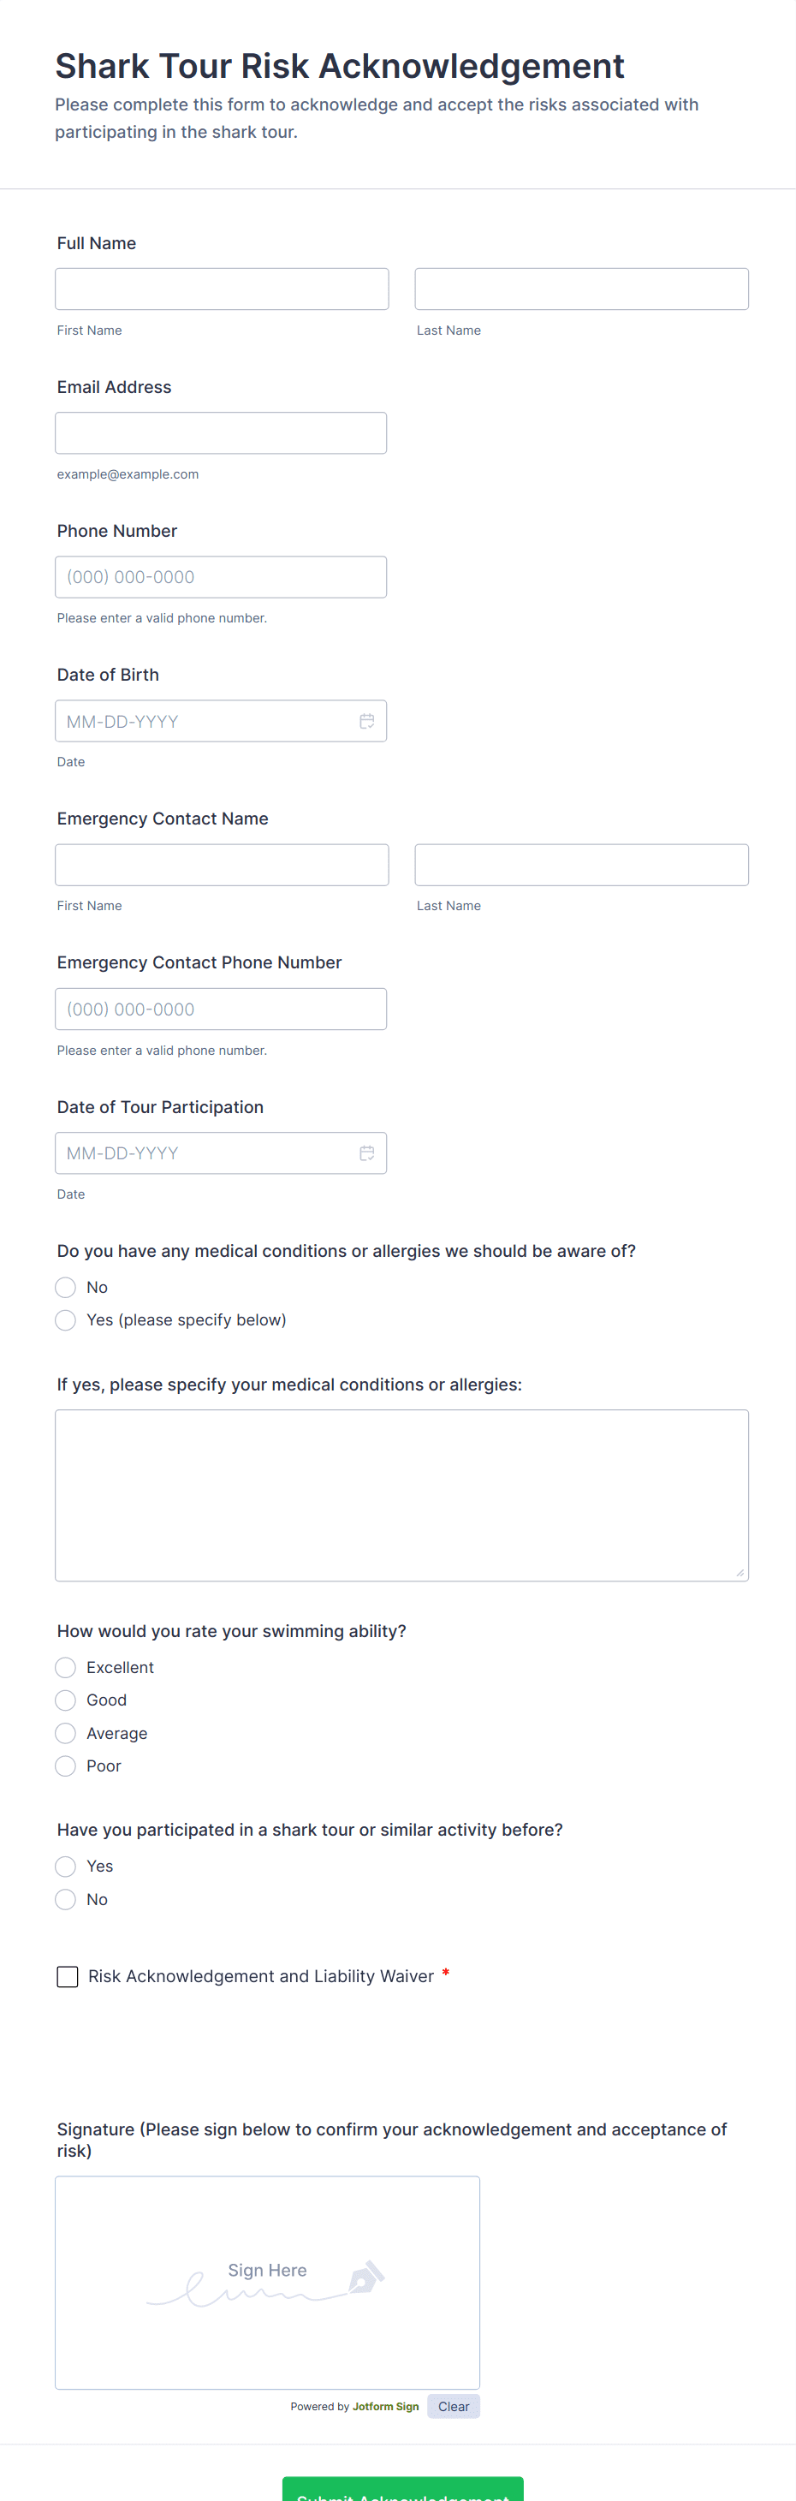Click the pen icon in the signature pad
This screenshot has width=796, height=2501.
(x=366, y=2277)
